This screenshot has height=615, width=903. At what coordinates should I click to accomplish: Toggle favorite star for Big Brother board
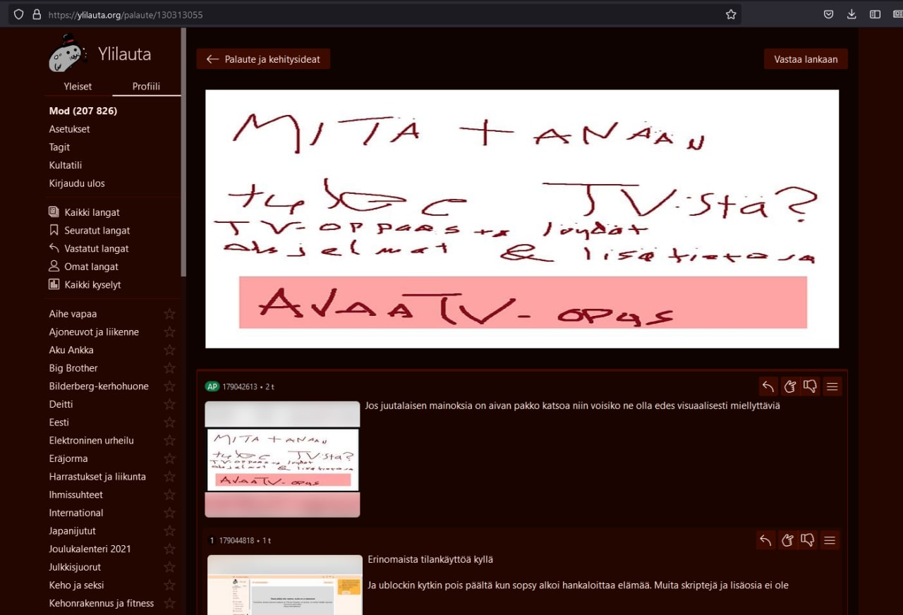coord(169,368)
